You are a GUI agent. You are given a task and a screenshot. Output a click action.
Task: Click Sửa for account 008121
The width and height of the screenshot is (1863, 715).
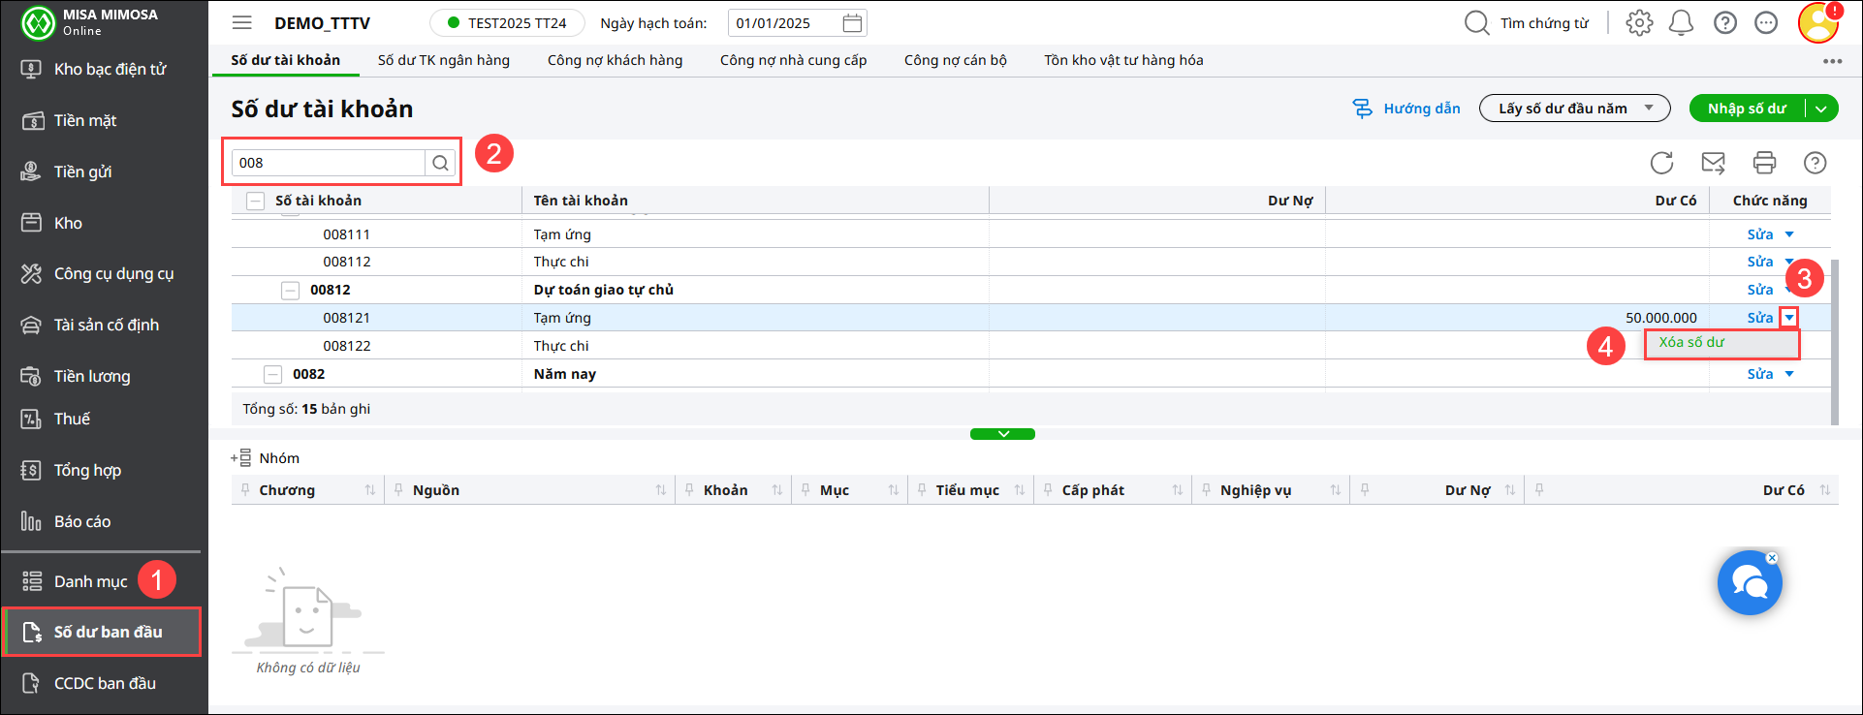point(1759,318)
